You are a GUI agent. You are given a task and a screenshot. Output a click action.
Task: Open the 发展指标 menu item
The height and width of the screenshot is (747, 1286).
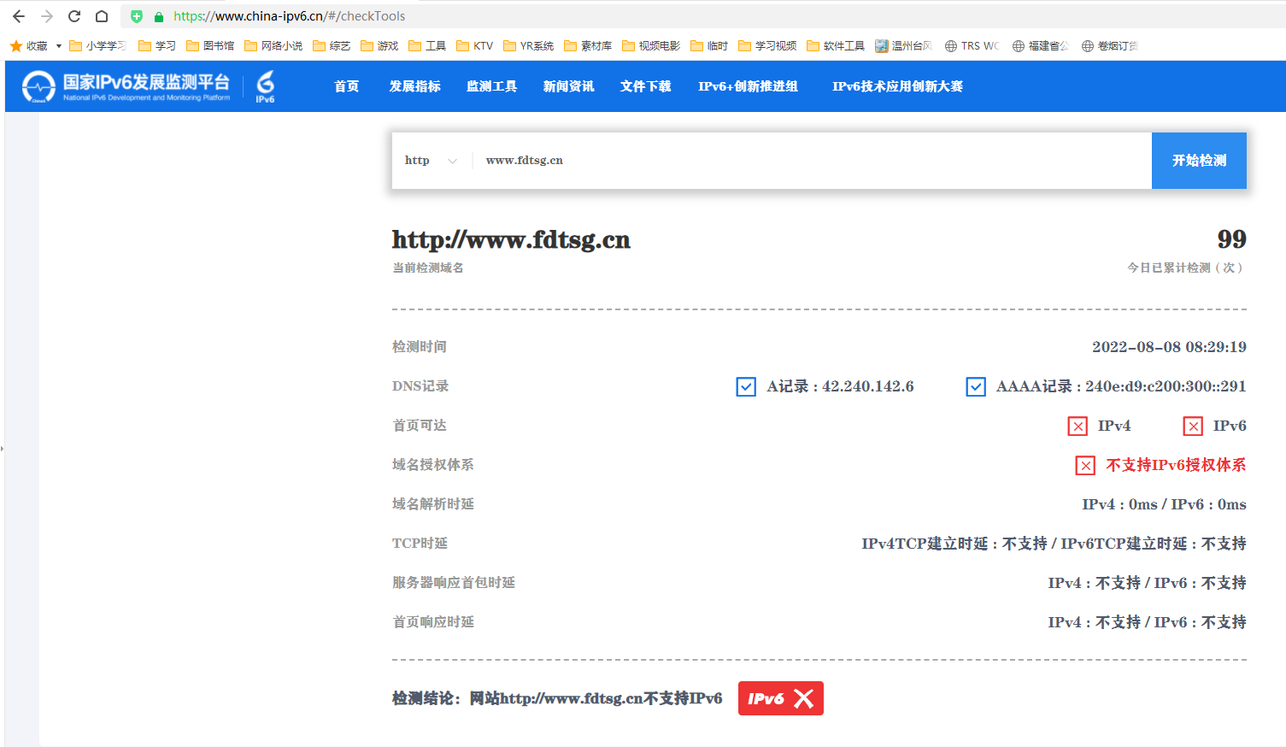tap(414, 86)
